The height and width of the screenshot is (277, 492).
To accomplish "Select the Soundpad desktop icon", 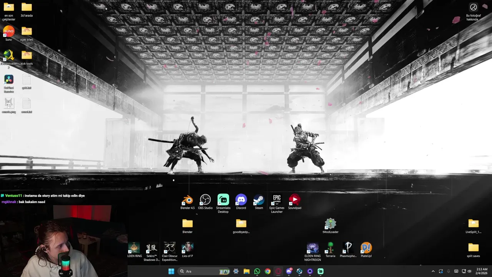I will click(x=295, y=202).
